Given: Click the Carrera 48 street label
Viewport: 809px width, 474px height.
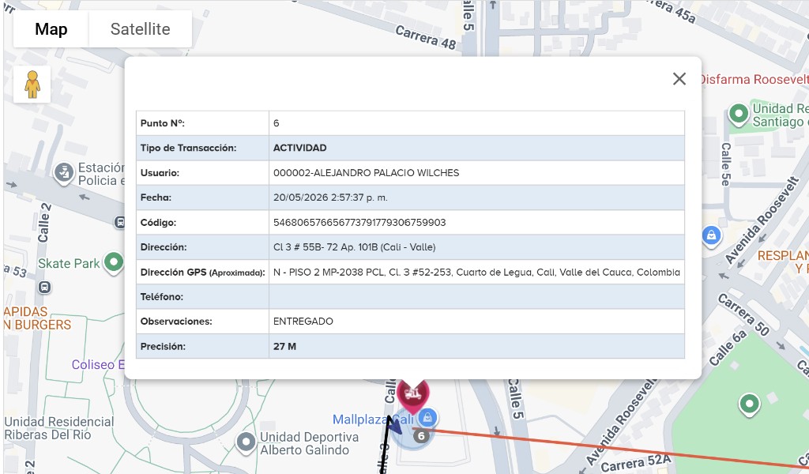Looking at the screenshot, I should (x=426, y=38).
